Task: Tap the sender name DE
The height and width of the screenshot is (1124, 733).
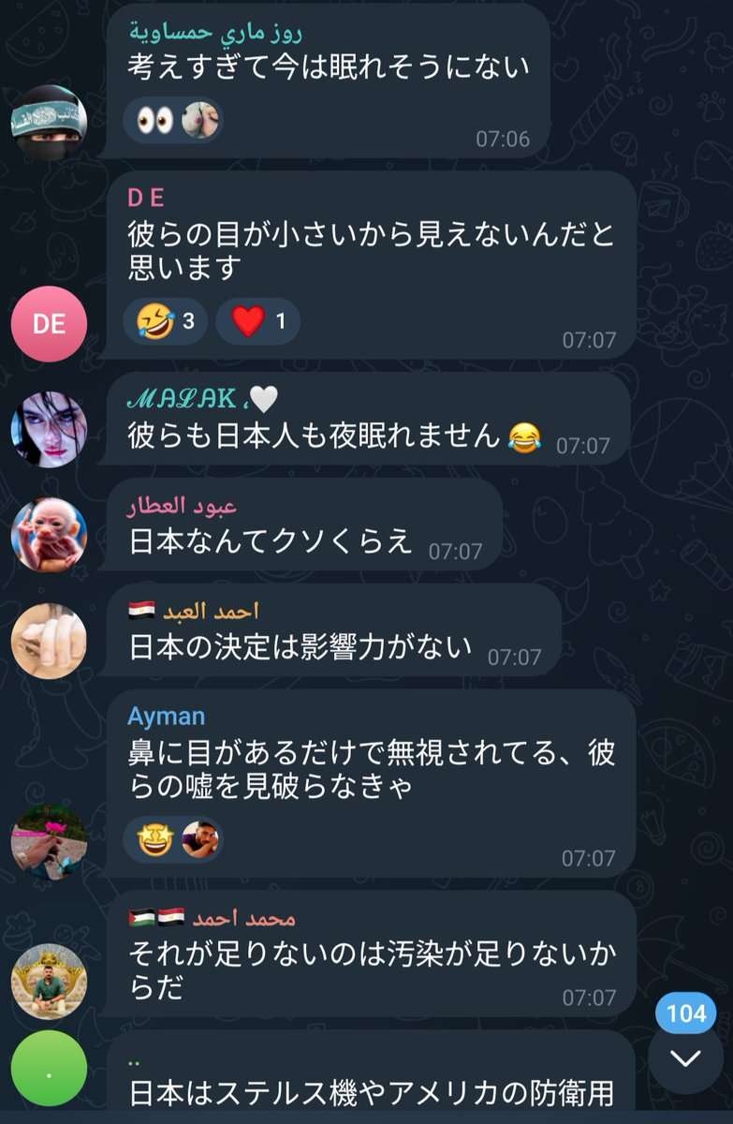Action: [146, 198]
